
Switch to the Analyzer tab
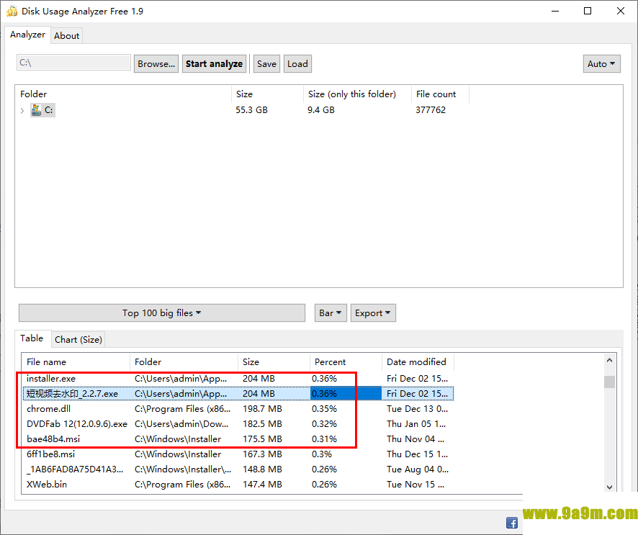click(27, 35)
